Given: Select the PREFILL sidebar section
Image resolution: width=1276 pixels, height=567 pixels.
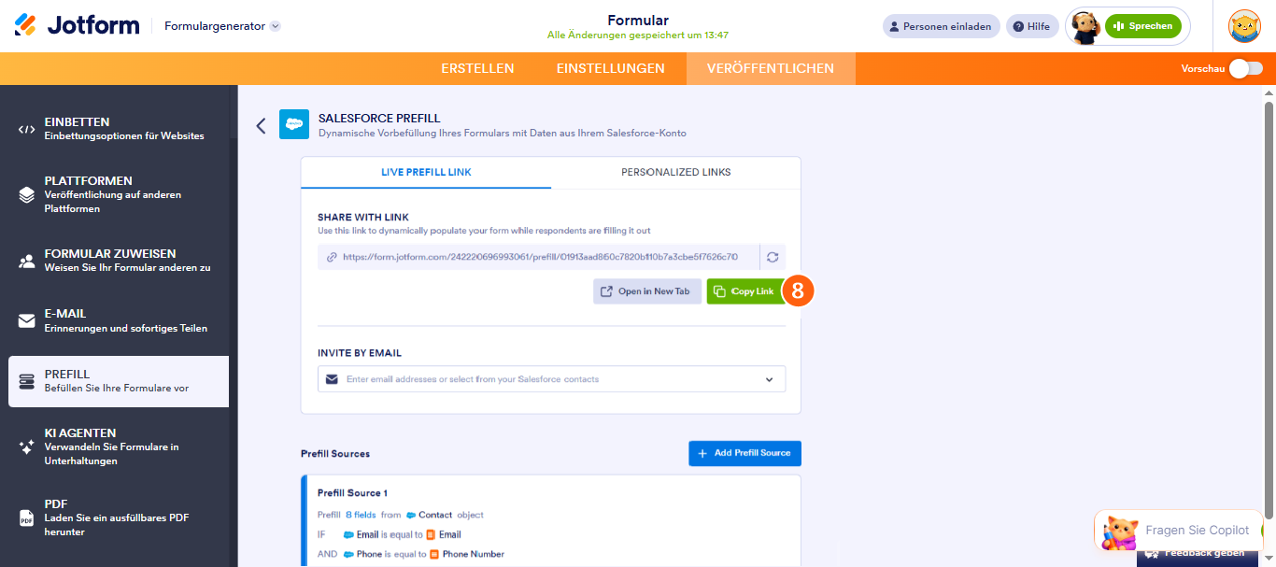Looking at the screenshot, I should (119, 381).
